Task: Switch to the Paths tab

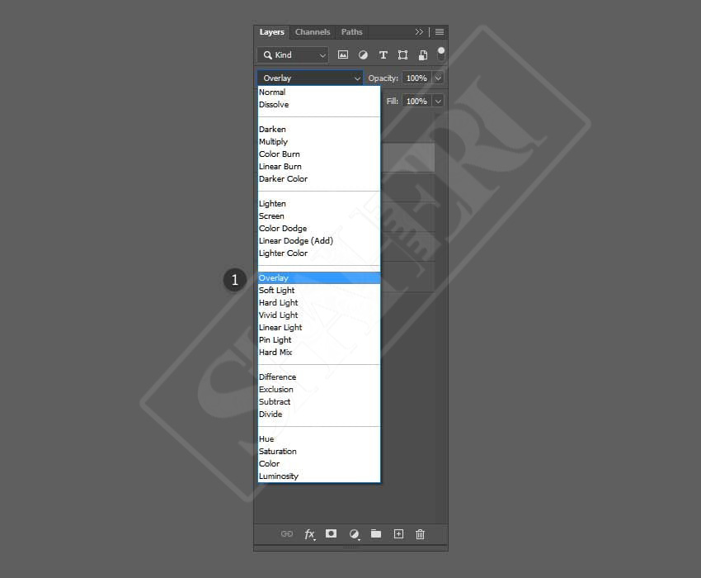Action: click(x=352, y=32)
